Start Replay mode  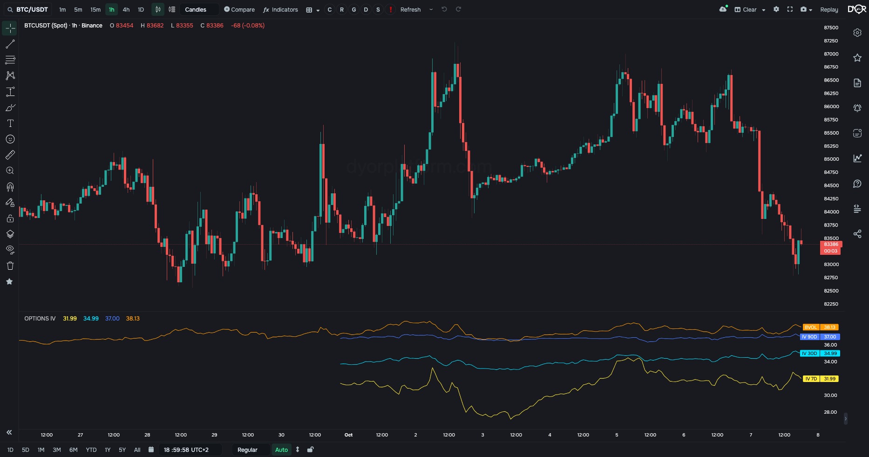(x=829, y=9)
